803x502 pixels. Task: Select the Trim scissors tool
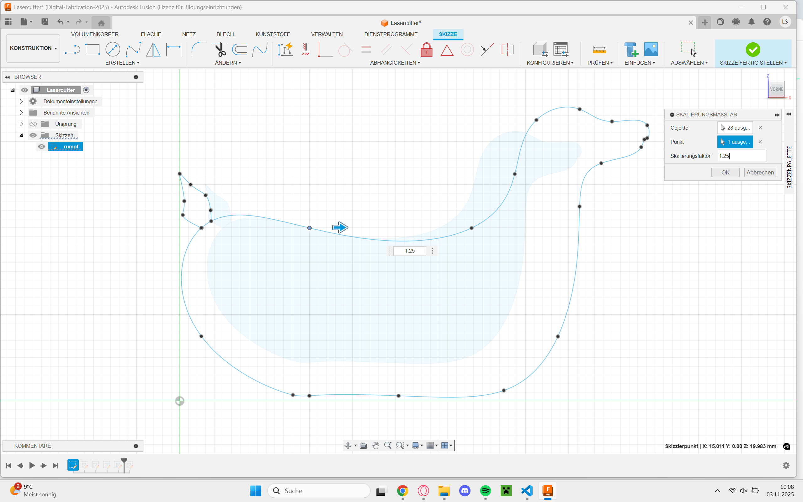(219, 50)
